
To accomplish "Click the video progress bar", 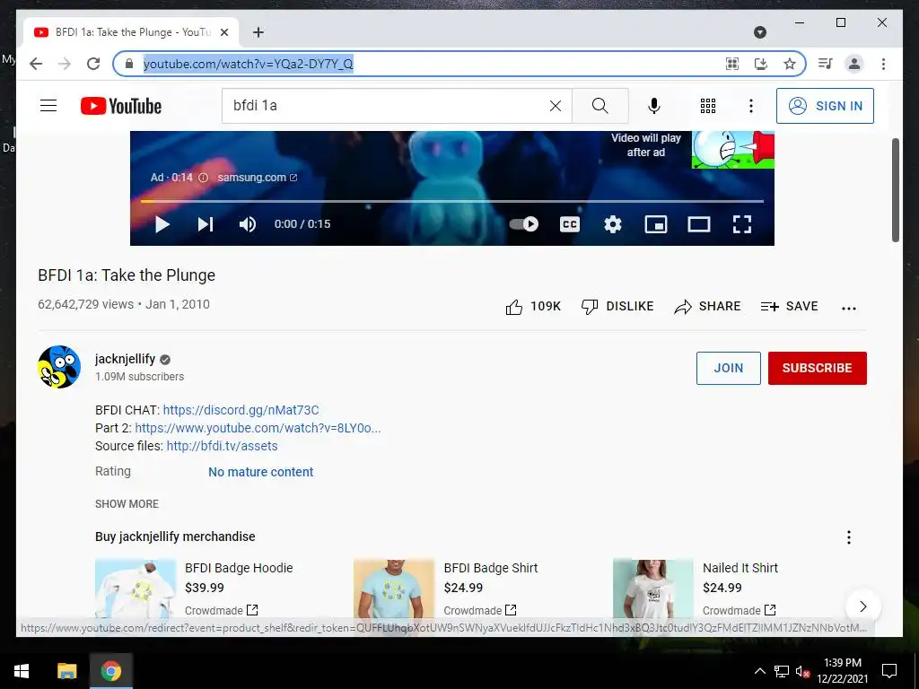I will [452, 201].
